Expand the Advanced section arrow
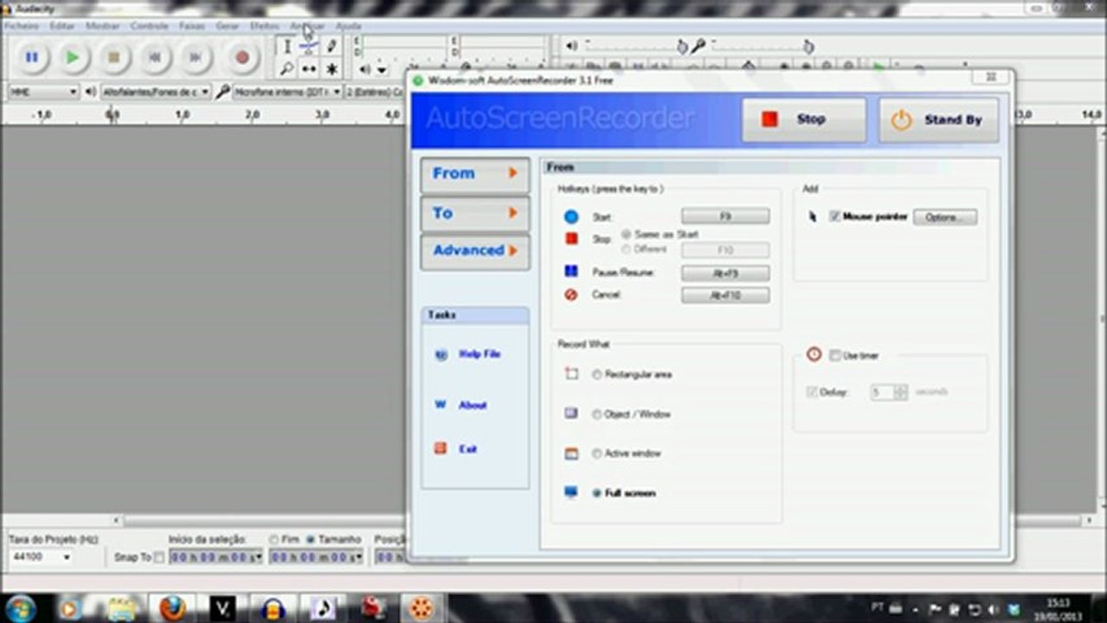The height and width of the screenshot is (623, 1107). (x=512, y=251)
